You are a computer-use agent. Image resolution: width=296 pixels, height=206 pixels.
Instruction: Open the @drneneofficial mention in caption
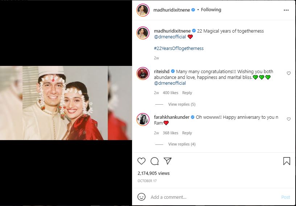pyautogui.click(x=170, y=37)
